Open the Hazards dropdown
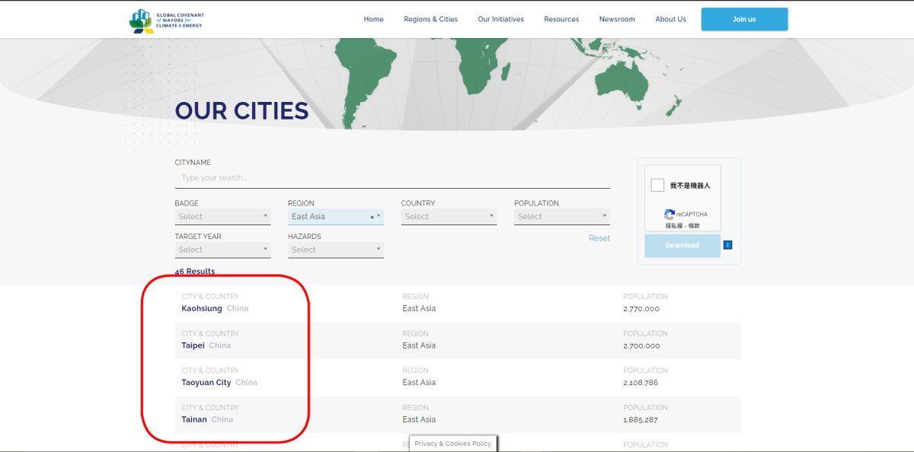 pos(335,250)
